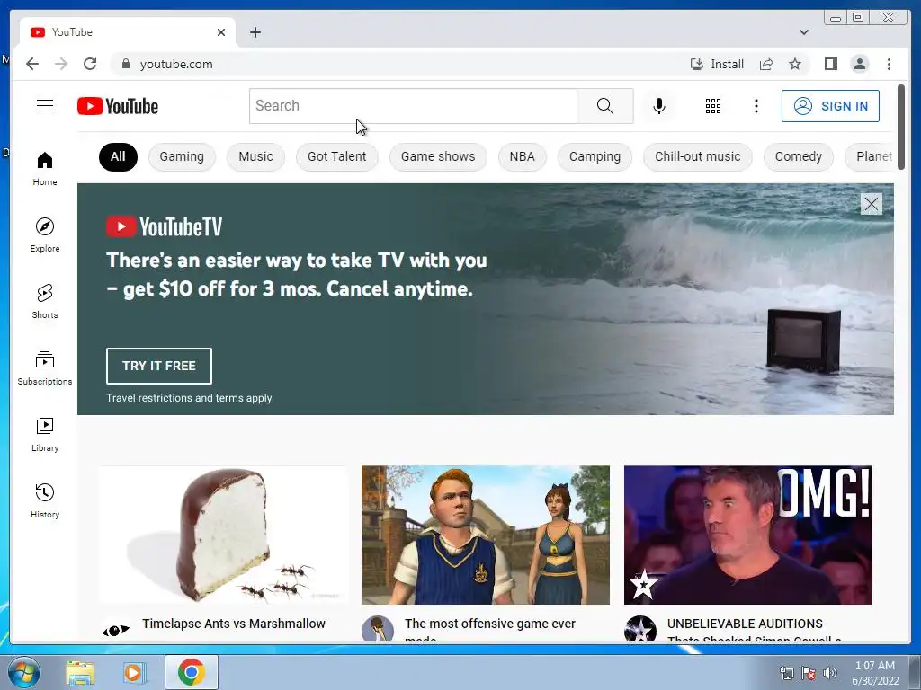921x690 pixels.
Task: Open Chrome three-dot menu
Action: click(x=889, y=64)
